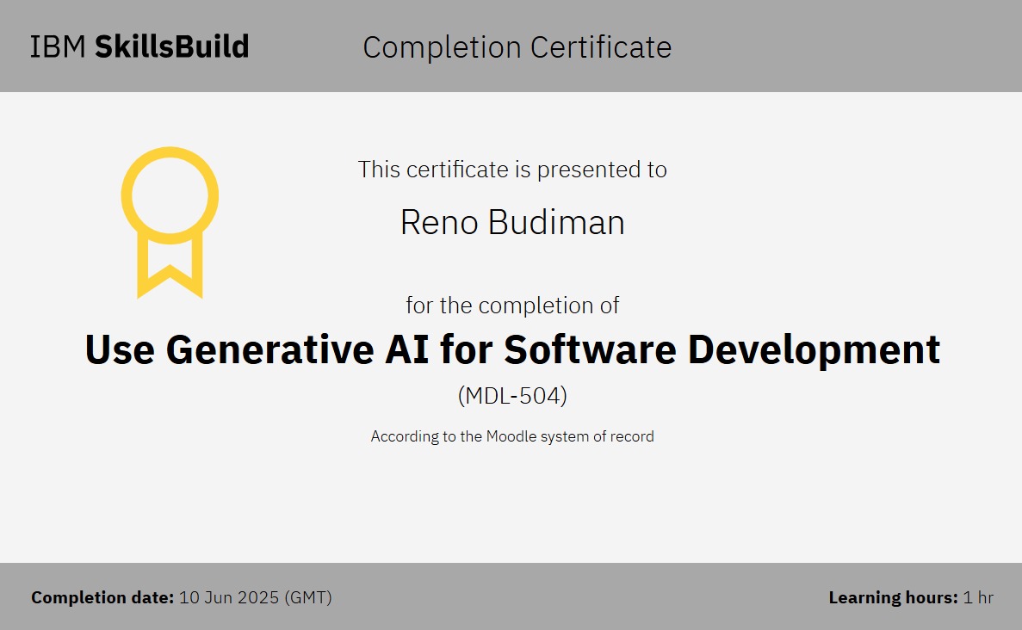Click the recipient name Reno Budiman
The image size is (1022, 630).
512,222
